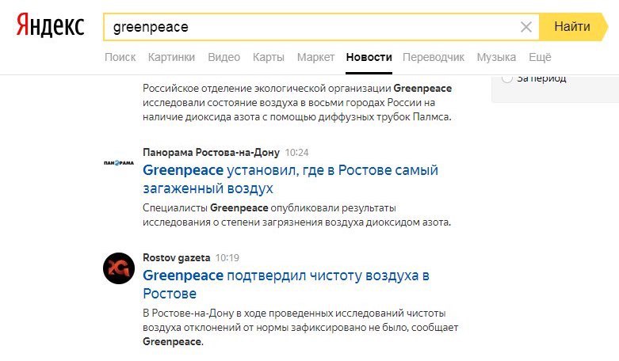
Task: Open headline Greenpeace подтвердил чистоту воздуха
Action: (x=286, y=284)
